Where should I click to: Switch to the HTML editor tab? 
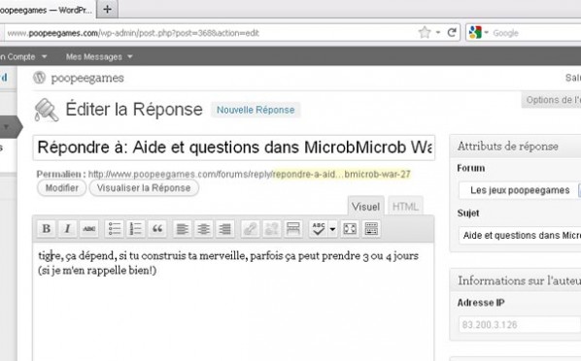point(405,207)
